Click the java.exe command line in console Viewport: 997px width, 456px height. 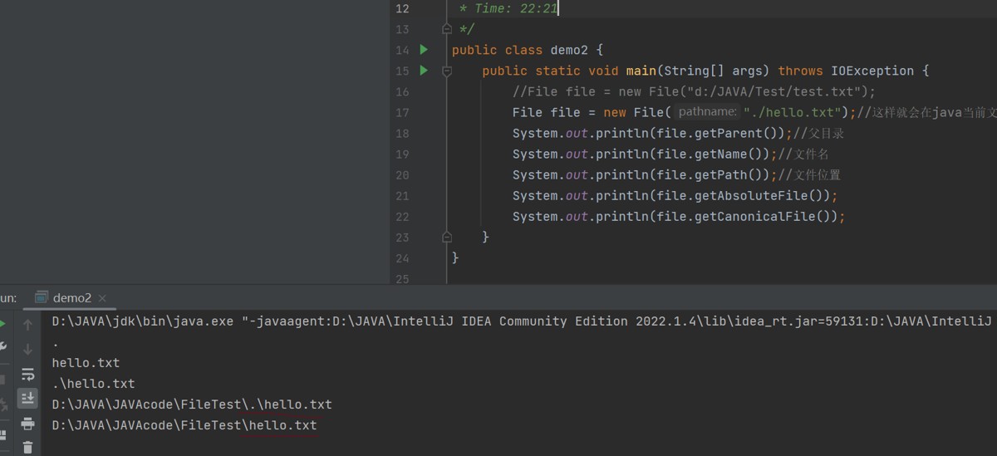(x=522, y=321)
